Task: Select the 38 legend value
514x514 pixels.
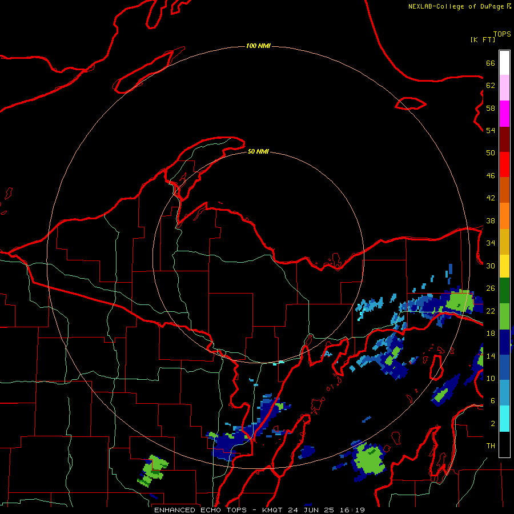Action: pos(491,221)
